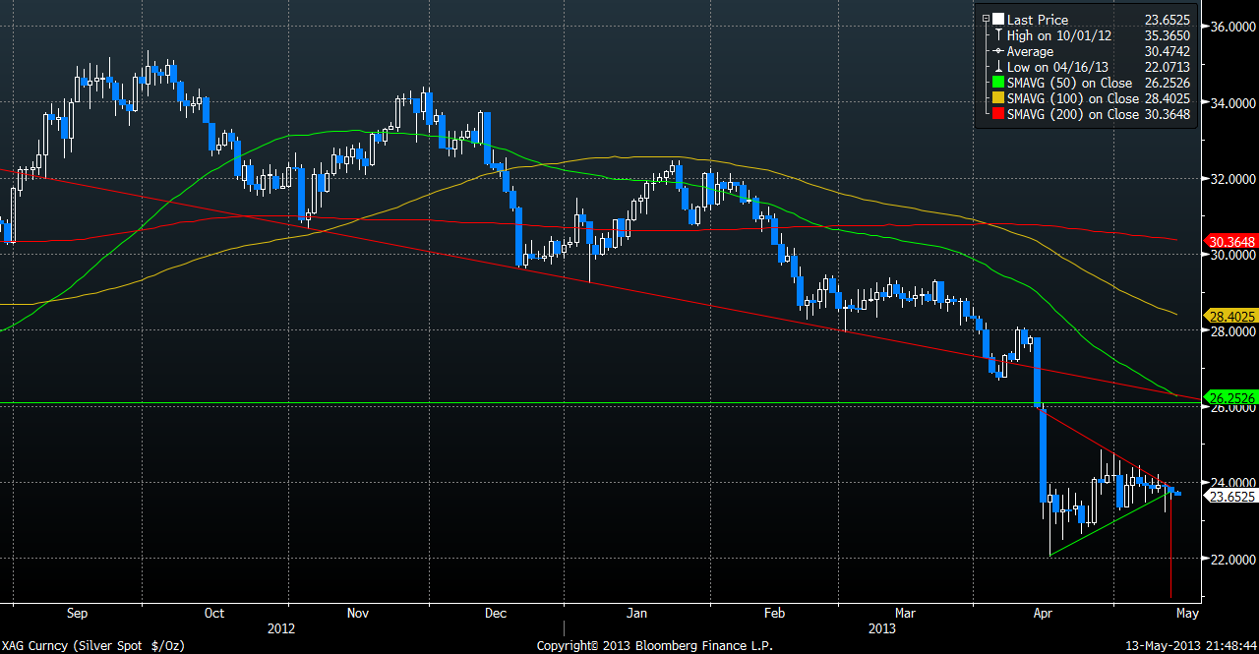Click the Low marker icon in legend
This screenshot has width=1259, height=654.
click(x=997, y=67)
